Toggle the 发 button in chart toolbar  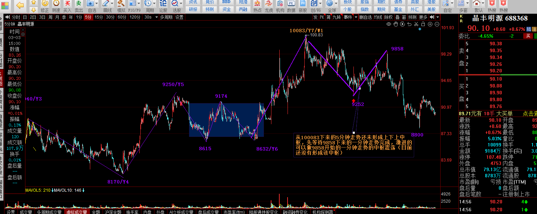pos(315,17)
